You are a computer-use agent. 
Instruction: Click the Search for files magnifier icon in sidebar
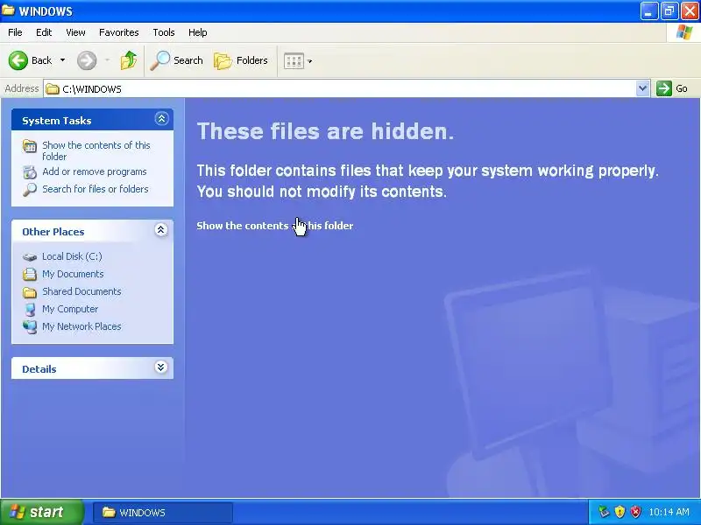coord(30,190)
